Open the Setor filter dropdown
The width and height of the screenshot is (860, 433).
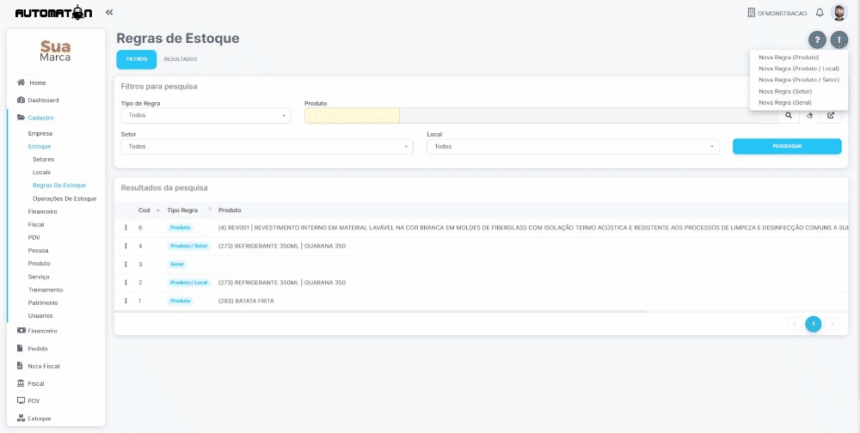267,147
